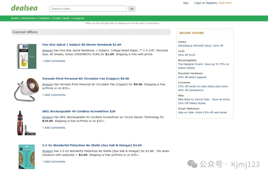Viewport: 268px width, 175px height.
Task: Select Coupons in the navigation bar
Action: click(78, 18)
